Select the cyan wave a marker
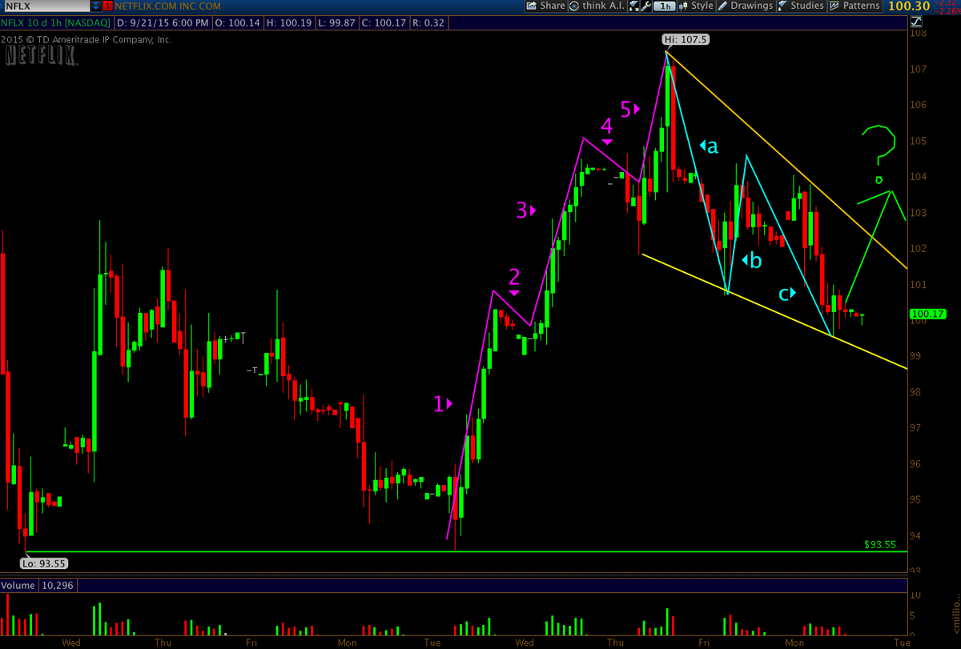Screen dimensions: 961x649 click(x=709, y=146)
